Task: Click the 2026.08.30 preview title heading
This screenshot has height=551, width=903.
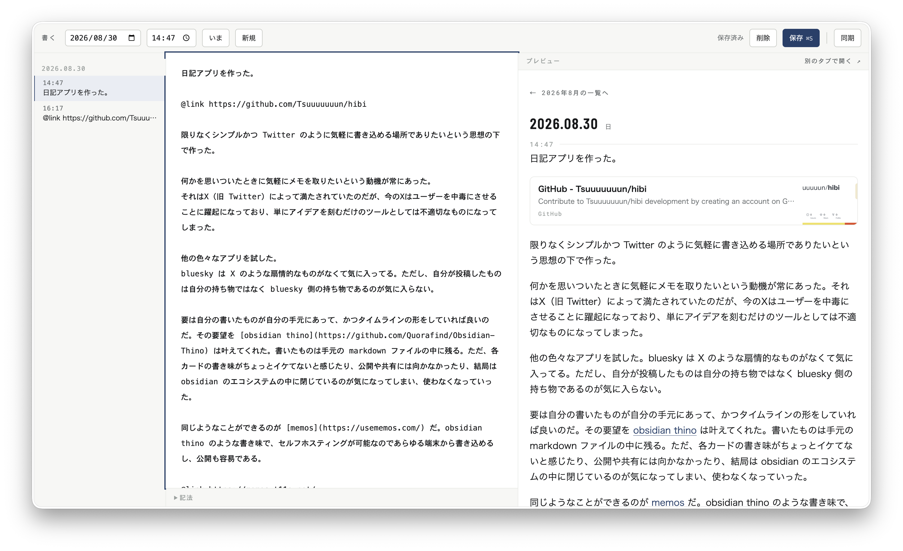Action: 563,124
